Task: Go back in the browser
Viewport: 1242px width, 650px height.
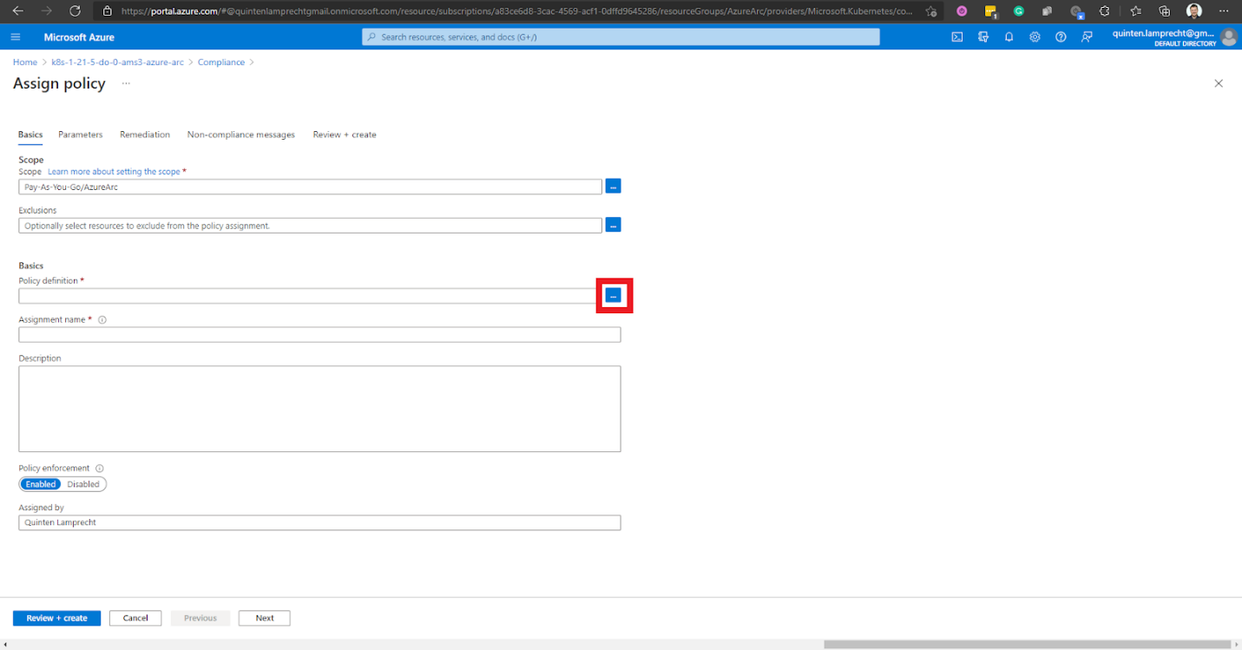Action: pyautogui.click(x=17, y=11)
